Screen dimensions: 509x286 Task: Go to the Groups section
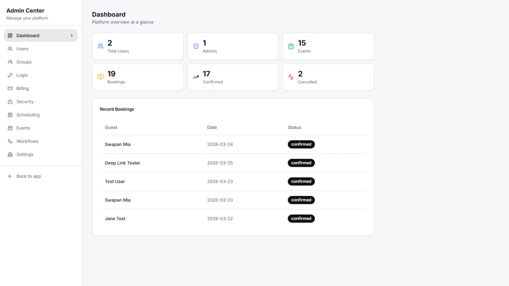coord(41,62)
